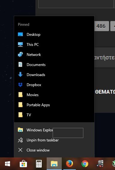Viewport: 115px width, 170px height.
Task: Click the blue Downloads arrow icon
Action: pos(20,74)
